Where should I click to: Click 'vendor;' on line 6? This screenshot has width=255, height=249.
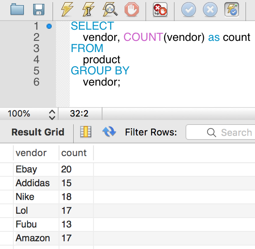tap(102, 82)
